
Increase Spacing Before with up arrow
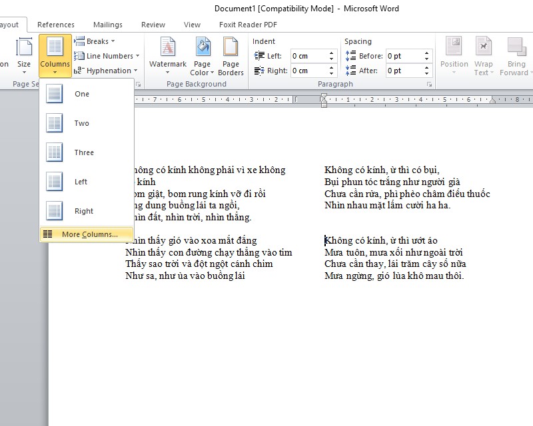coord(427,53)
